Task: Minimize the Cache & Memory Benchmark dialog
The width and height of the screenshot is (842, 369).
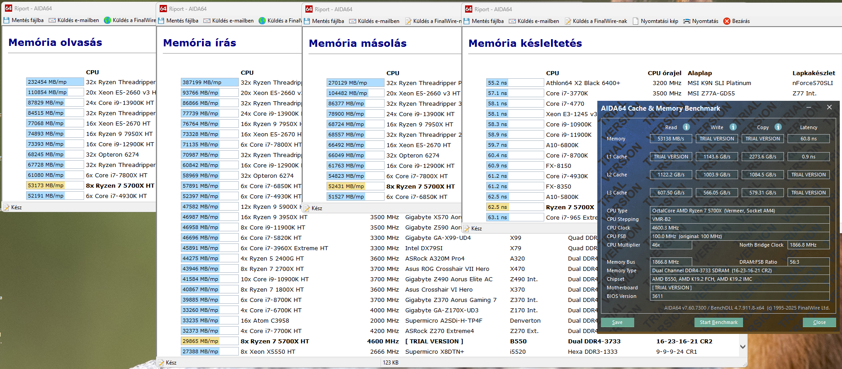Action: pyautogui.click(x=808, y=107)
